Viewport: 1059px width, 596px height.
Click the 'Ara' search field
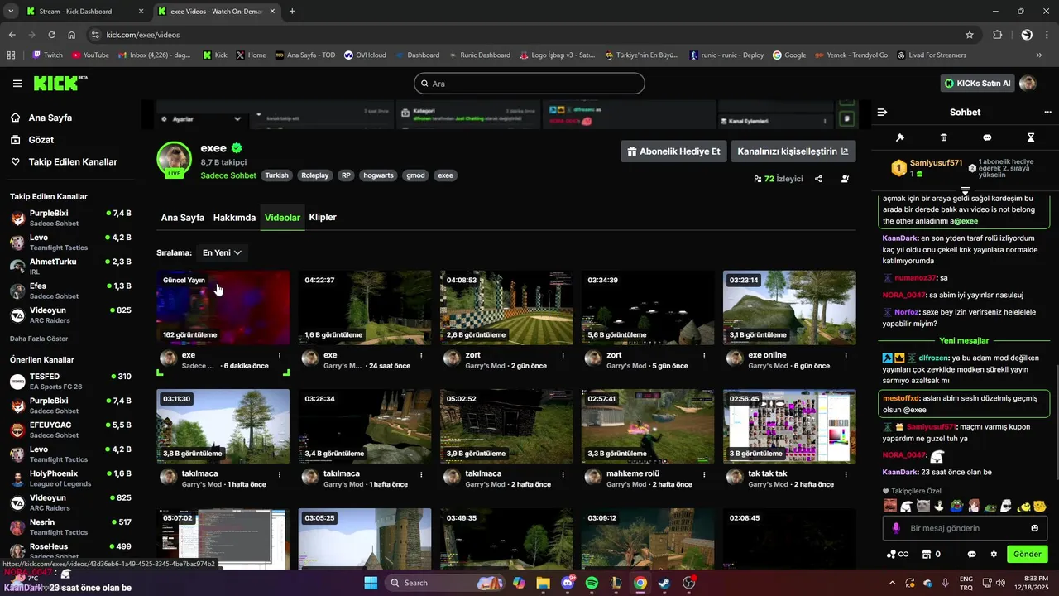coord(529,84)
